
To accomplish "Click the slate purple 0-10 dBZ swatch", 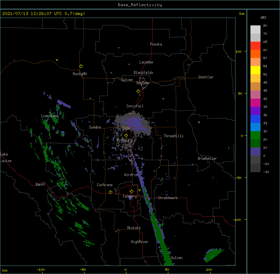I will coord(255,152).
